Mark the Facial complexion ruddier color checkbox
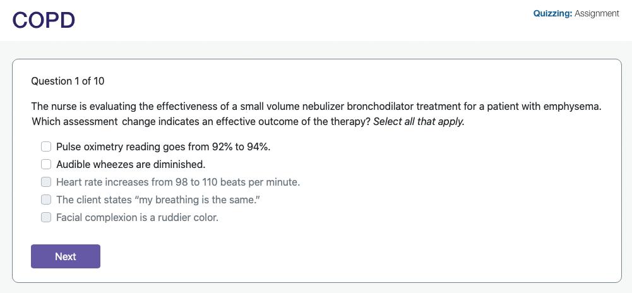 (46, 217)
